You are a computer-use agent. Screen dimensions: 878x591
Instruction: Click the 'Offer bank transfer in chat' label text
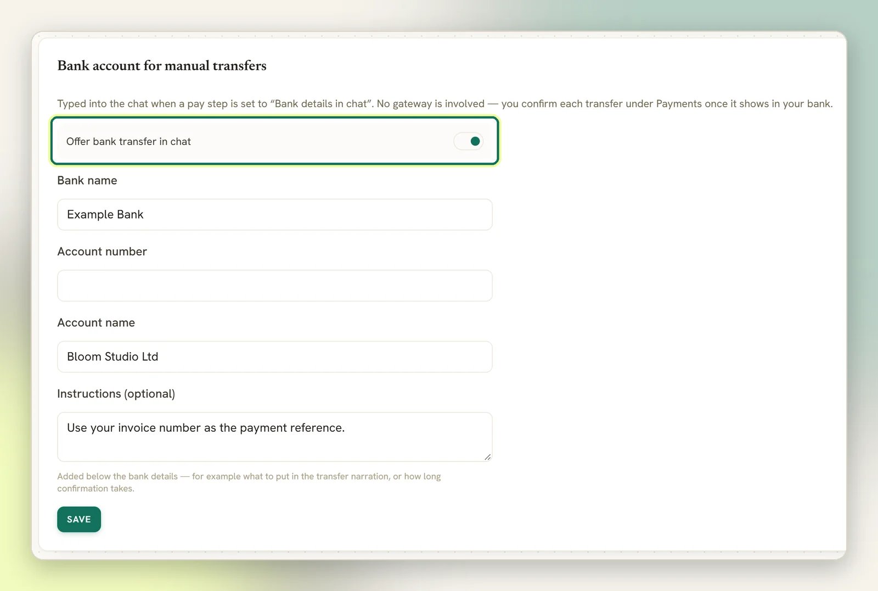[128, 141]
